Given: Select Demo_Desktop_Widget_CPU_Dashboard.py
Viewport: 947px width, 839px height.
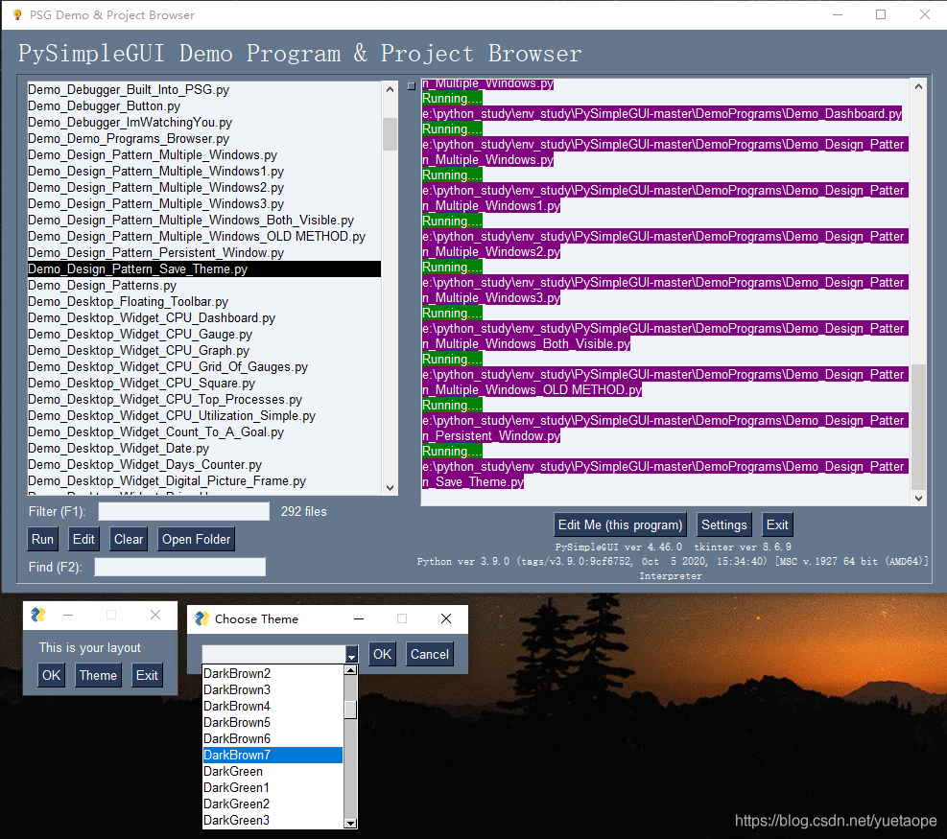Looking at the screenshot, I should pyautogui.click(x=204, y=318).
